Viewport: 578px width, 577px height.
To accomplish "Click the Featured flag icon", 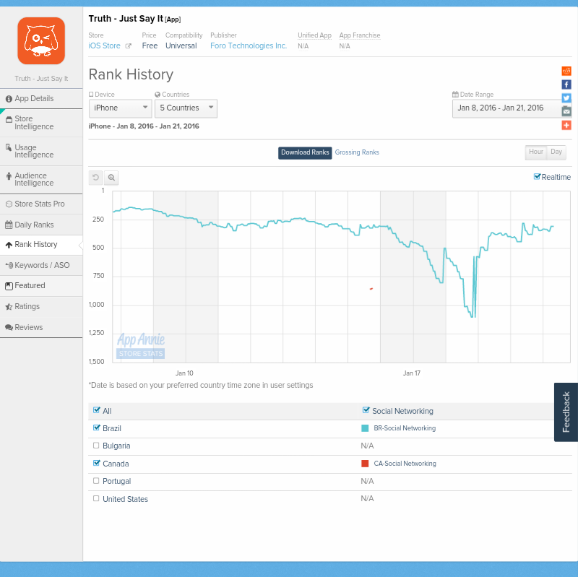I will tap(9, 286).
